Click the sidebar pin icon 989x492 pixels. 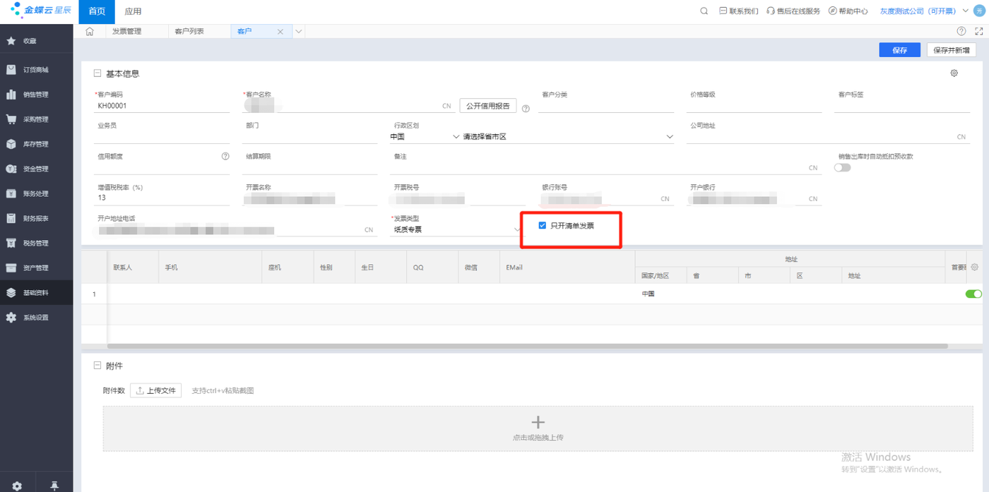point(54,486)
